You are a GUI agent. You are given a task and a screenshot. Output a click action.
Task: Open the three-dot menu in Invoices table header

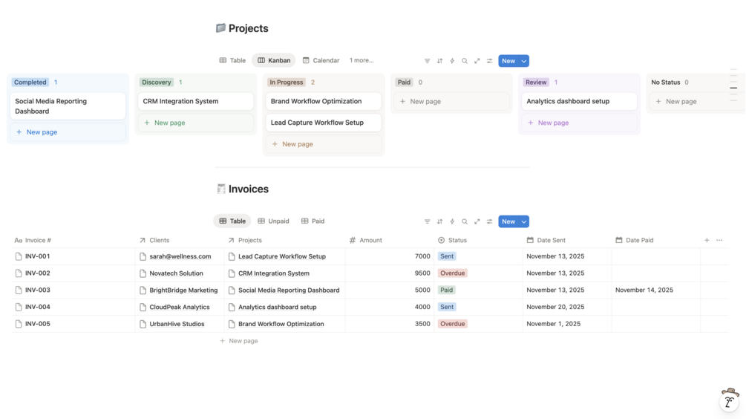click(719, 240)
